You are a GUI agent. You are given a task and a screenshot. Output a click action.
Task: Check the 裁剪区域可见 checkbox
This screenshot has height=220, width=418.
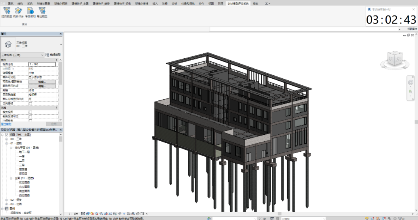click(x=31, y=116)
